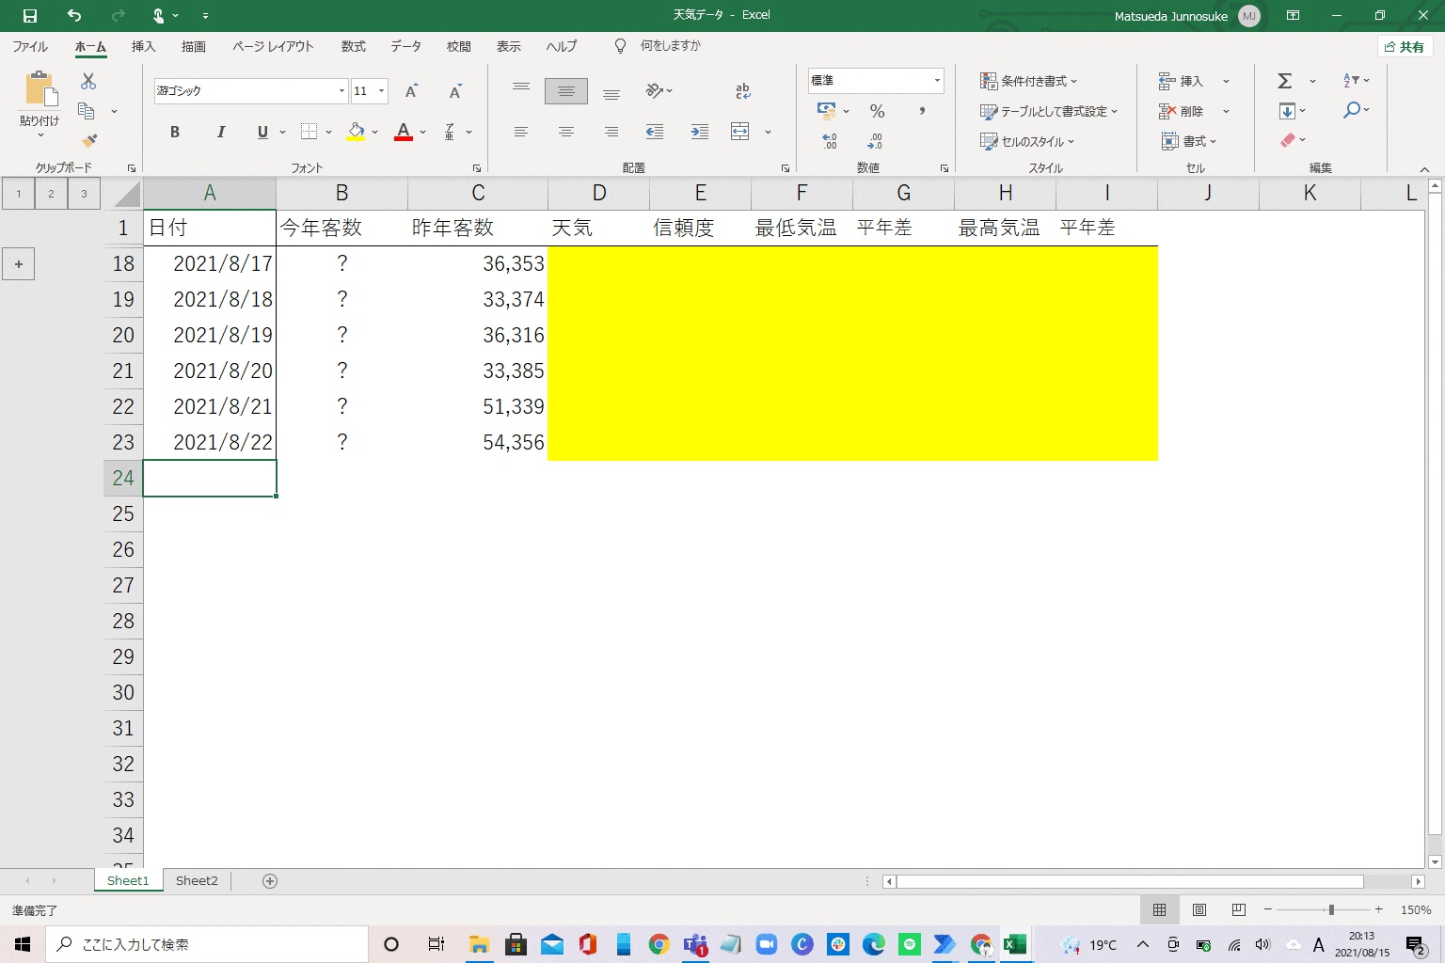1445x963 pixels.
Task: Switch to the 数式 ribbon tab
Action: 353,46
